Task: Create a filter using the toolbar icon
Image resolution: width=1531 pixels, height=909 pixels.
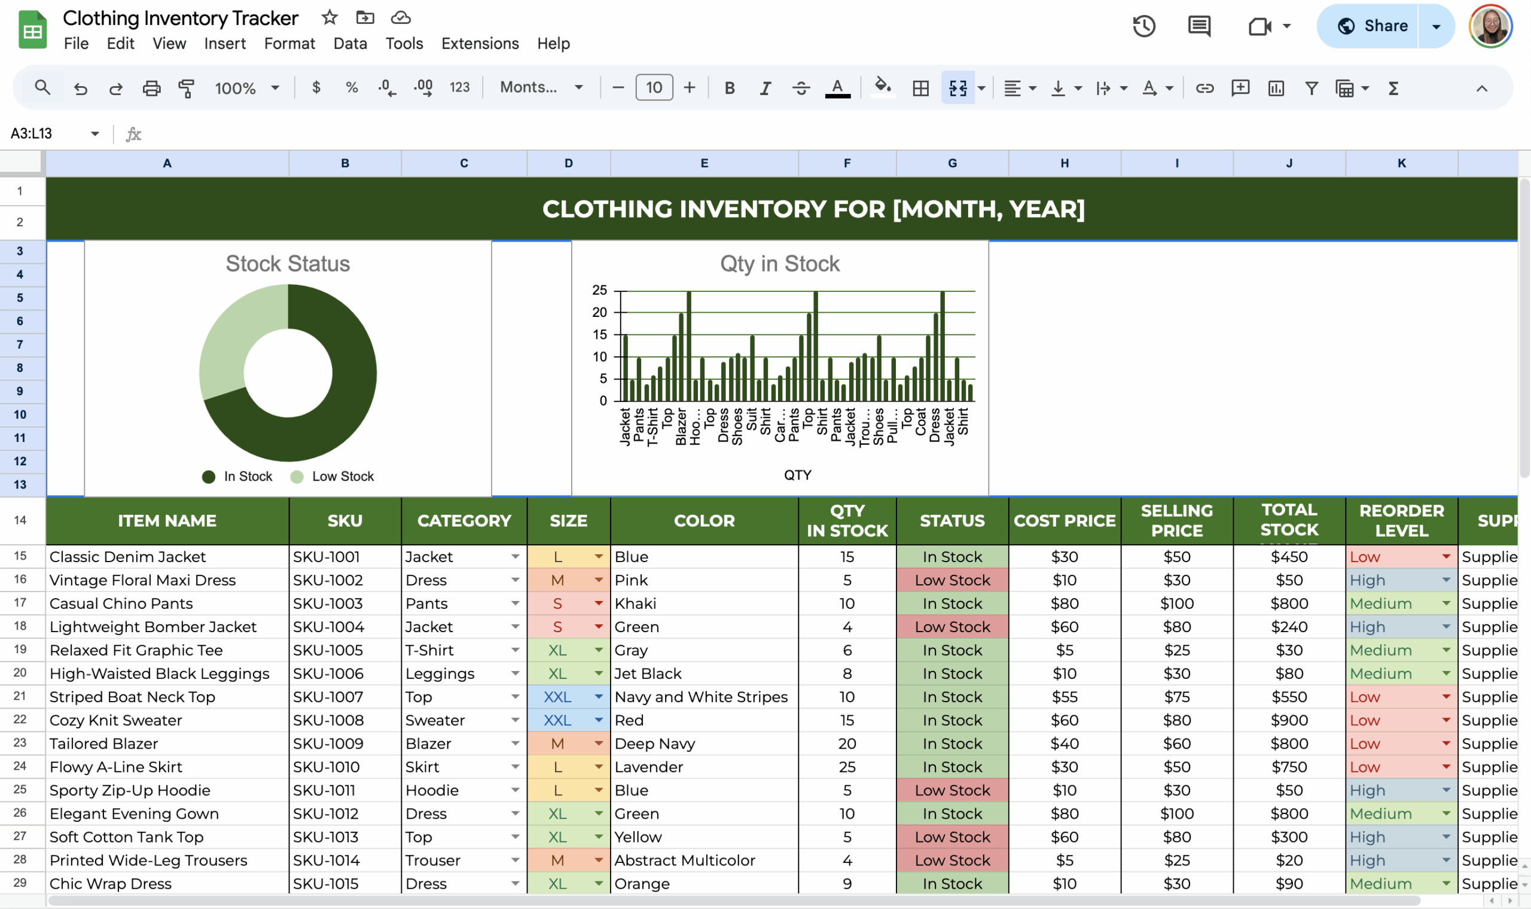Action: coord(1312,87)
